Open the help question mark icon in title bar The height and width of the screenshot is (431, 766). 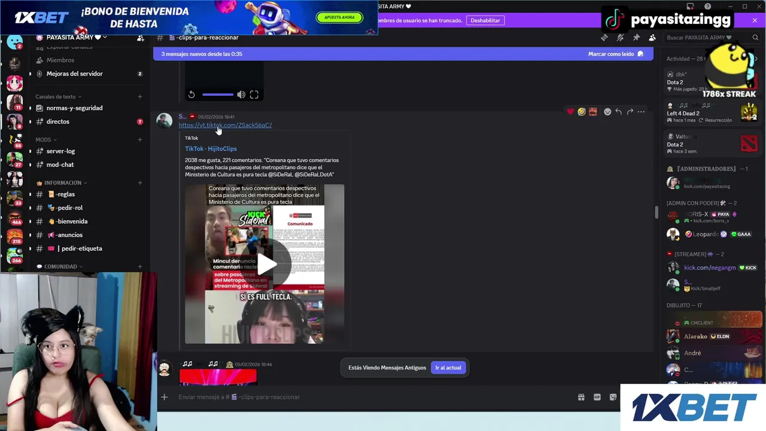[708, 7]
